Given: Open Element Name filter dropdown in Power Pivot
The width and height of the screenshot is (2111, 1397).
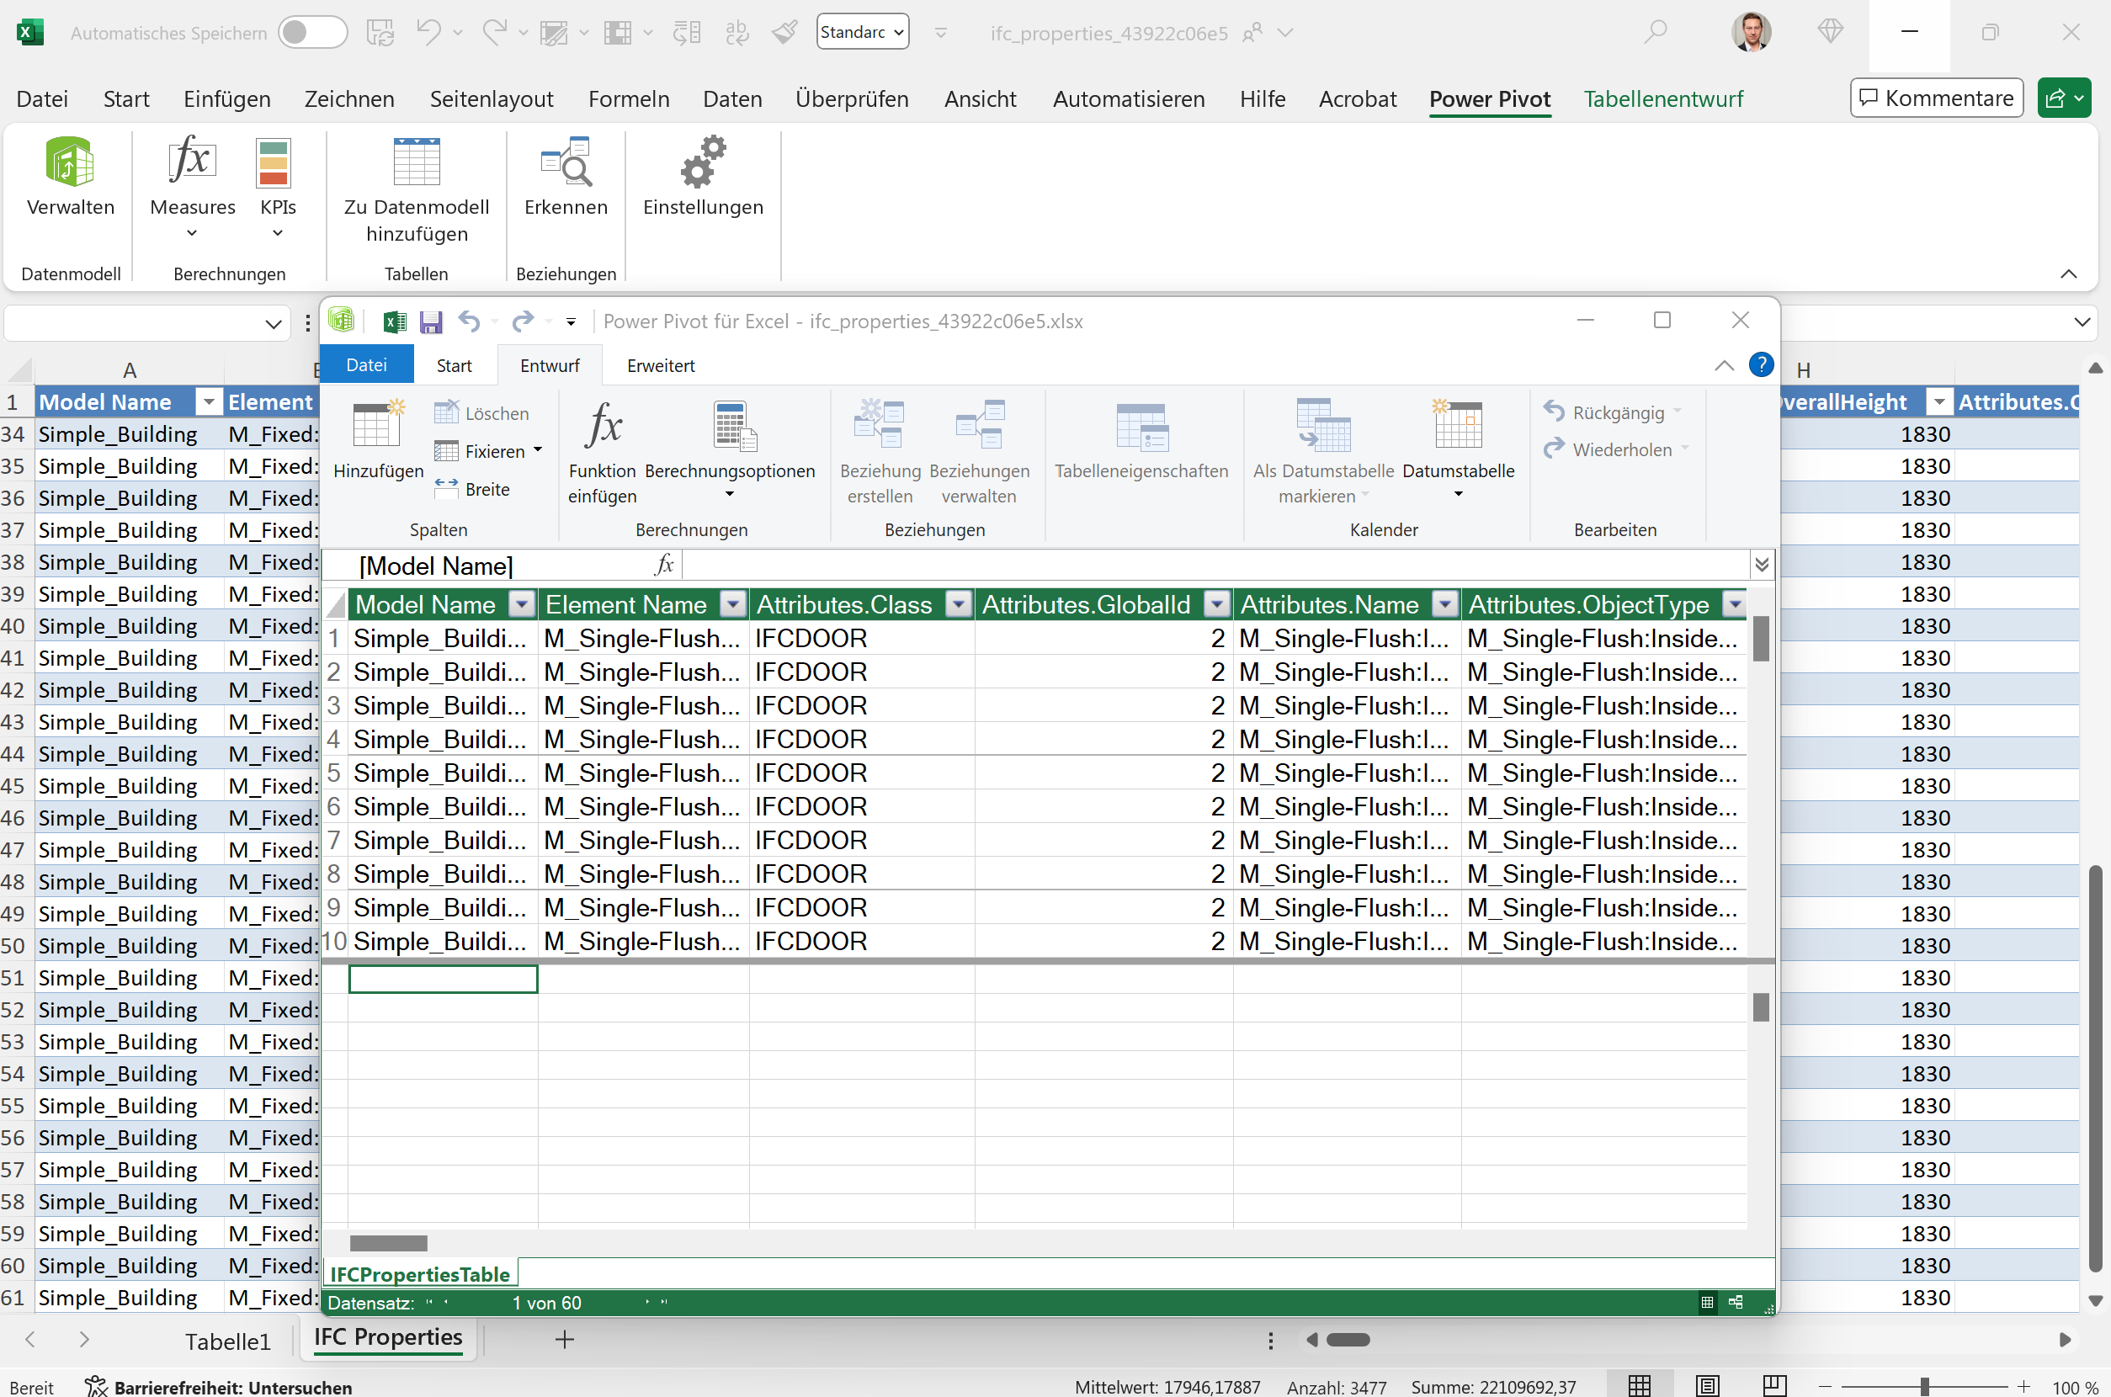Looking at the screenshot, I should click(732, 605).
